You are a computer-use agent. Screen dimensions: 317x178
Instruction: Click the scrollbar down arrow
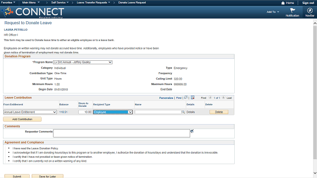315,173
